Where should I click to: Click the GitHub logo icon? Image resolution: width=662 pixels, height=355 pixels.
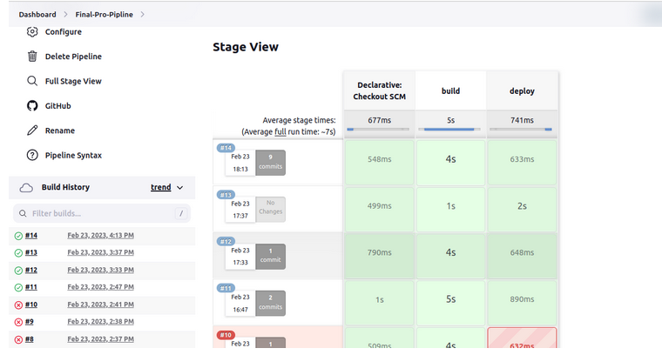[x=32, y=105]
